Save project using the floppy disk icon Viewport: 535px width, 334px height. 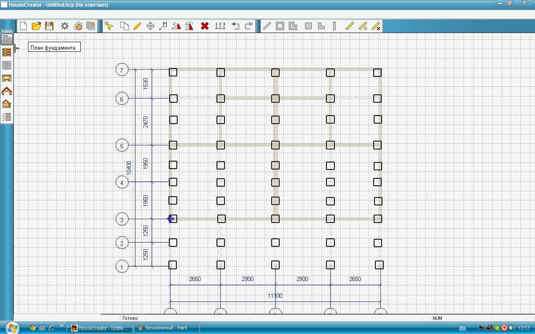[49, 26]
